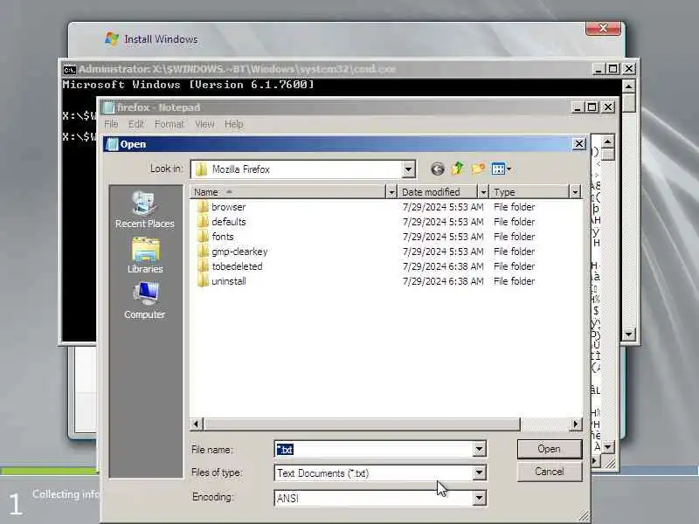Select the uninstall folder icon
Viewport: 699px width, 524px height.
(203, 280)
